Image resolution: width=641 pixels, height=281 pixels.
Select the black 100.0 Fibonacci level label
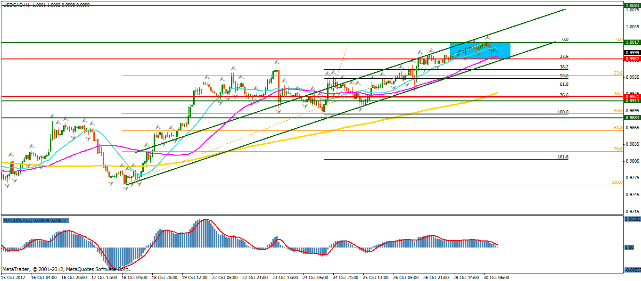[562, 112]
